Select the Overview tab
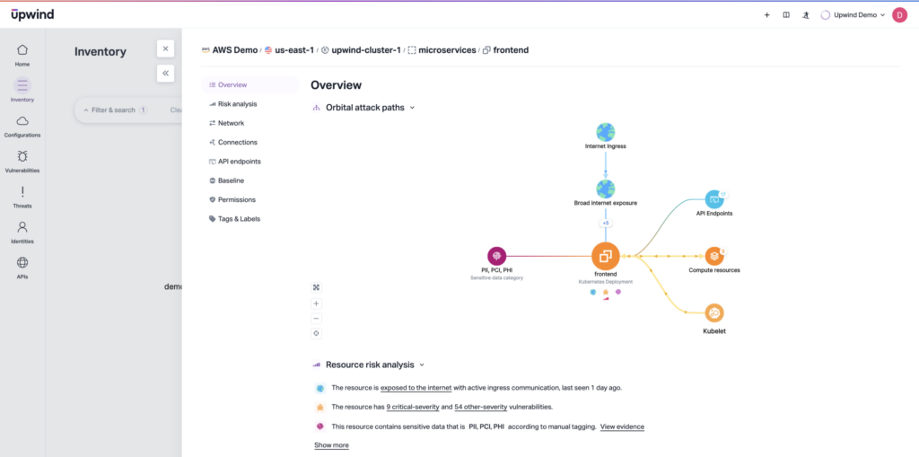Screen dimensions: 919x457 [250, 85]
